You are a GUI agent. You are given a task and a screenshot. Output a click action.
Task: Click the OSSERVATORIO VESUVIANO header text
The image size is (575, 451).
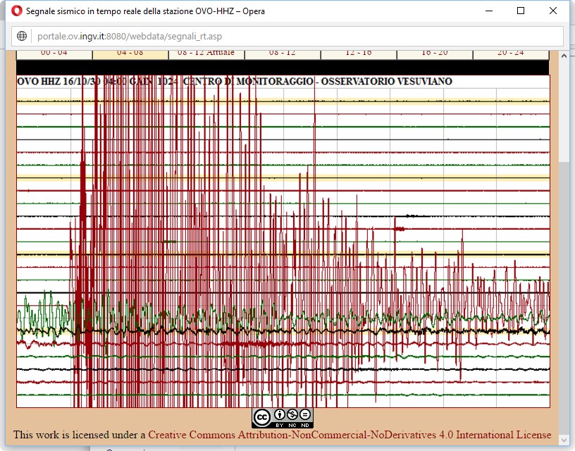tap(387, 81)
